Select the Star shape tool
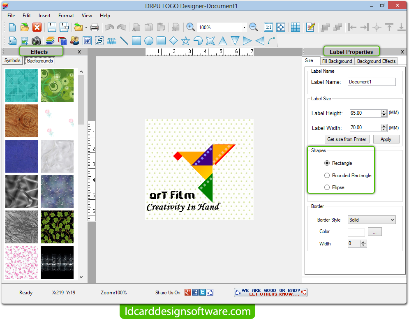This screenshot has height=319, width=409. pos(186,41)
